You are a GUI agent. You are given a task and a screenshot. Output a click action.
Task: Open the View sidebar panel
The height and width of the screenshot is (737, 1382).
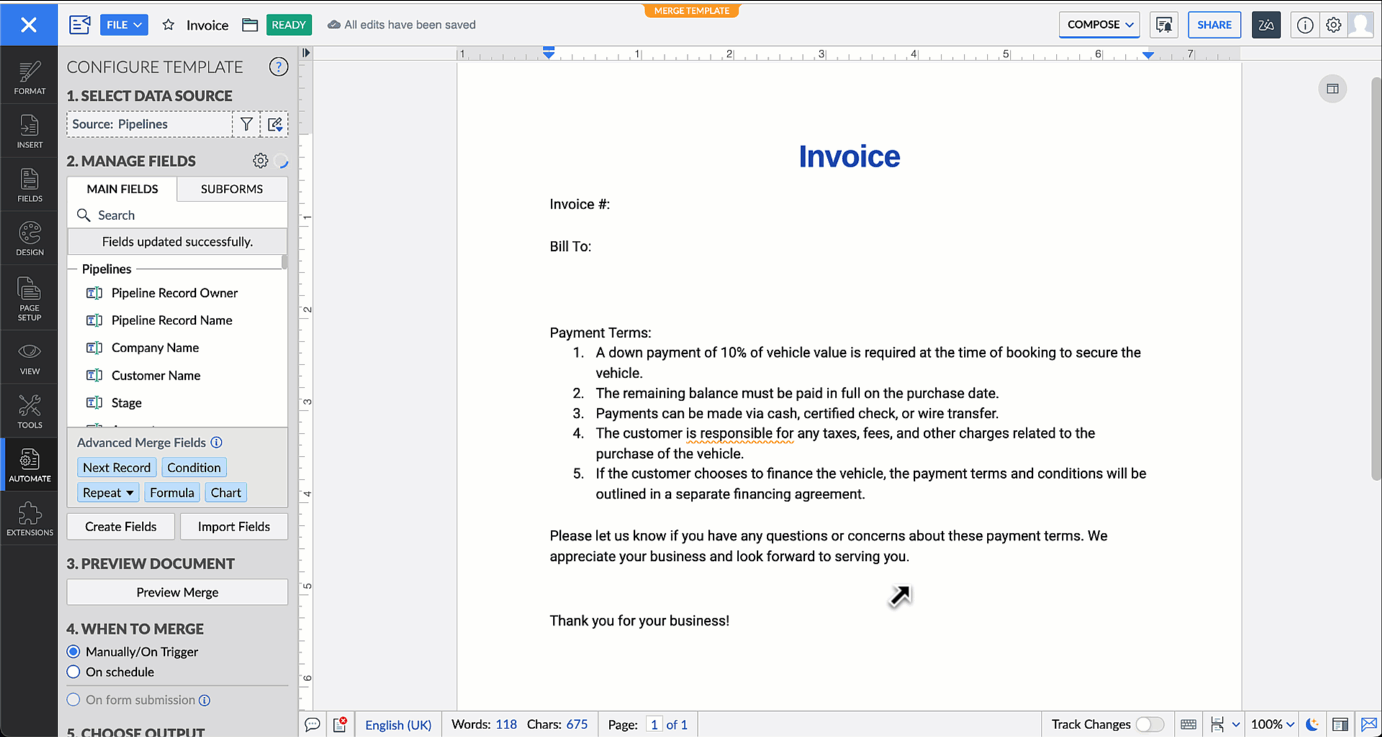coord(30,358)
